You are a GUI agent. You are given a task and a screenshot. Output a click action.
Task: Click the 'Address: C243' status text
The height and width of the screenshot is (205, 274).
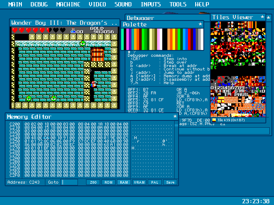point(24,182)
